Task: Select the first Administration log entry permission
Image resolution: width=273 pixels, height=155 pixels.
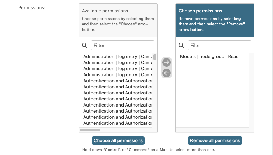Action: 117,57
